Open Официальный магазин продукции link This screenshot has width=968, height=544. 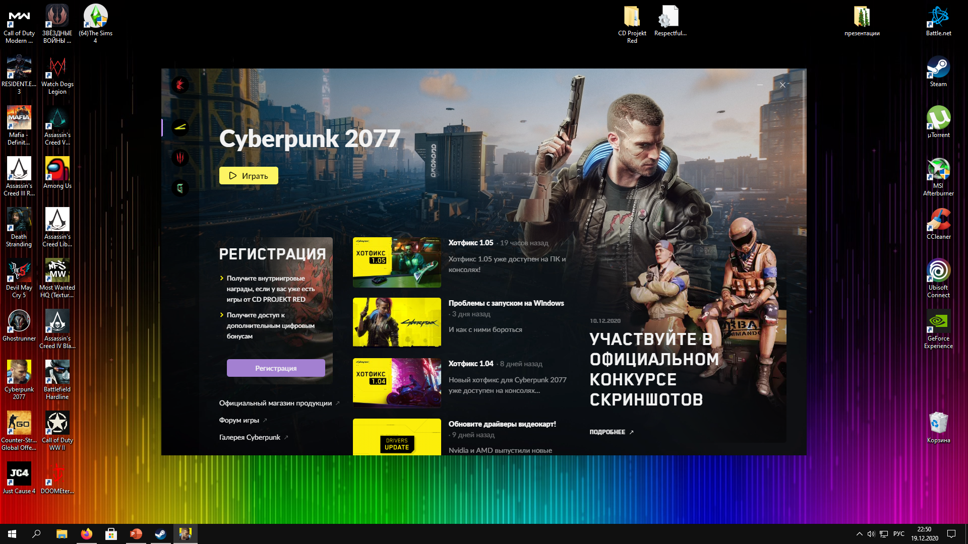[x=275, y=403]
